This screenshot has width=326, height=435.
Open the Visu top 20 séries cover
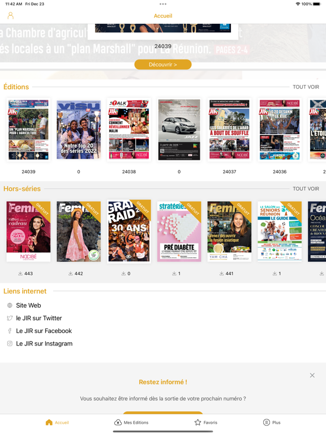pos(79,130)
